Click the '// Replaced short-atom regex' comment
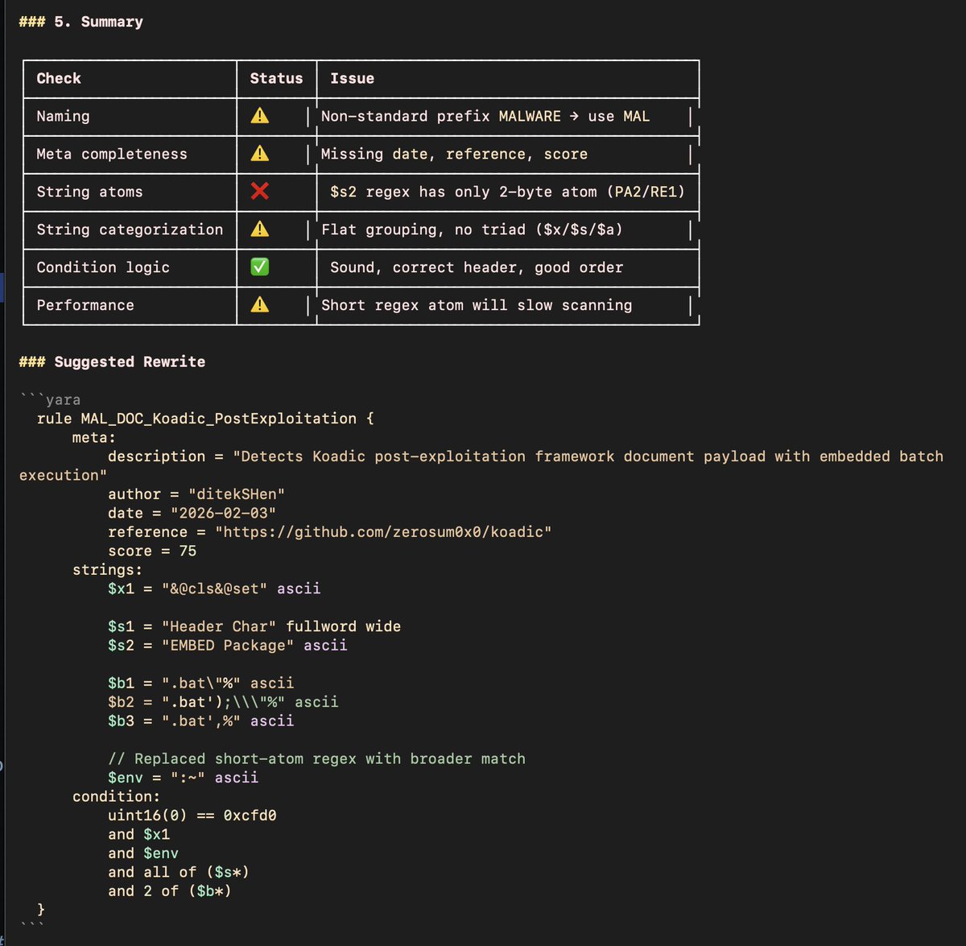Viewport: 966px width, 946px height. click(x=316, y=758)
